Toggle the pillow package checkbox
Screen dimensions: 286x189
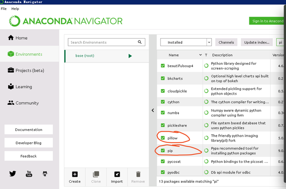[x=163, y=138]
